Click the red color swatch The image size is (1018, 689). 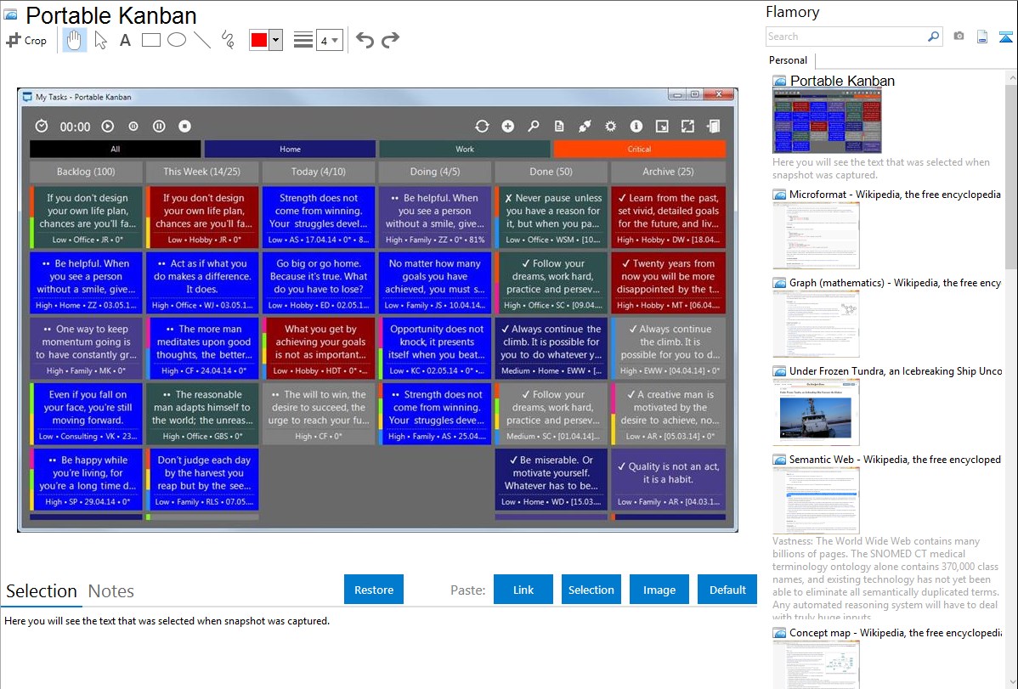click(x=259, y=40)
